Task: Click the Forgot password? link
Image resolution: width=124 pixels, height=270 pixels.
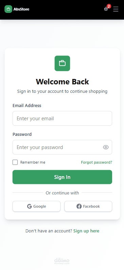Action: pos(96,162)
